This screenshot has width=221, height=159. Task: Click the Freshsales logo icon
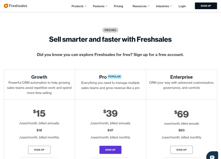point(6,6)
